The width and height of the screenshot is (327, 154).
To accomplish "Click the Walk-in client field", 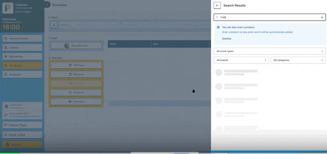I will [130, 25].
